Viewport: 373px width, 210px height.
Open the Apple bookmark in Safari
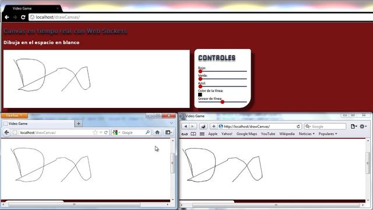[213, 134]
